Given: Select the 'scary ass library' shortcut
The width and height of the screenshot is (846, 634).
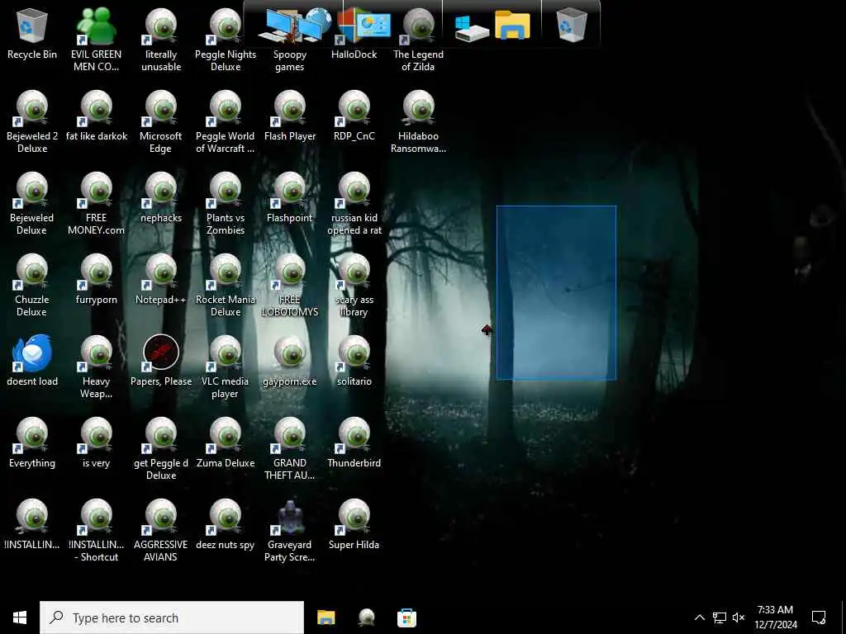Looking at the screenshot, I should (x=354, y=285).
